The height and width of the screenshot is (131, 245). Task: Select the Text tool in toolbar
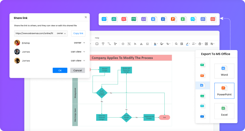point(103,44)
